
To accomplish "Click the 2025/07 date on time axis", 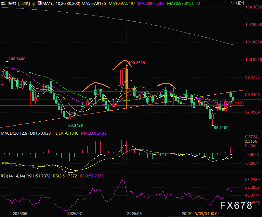I will (75, 214).
